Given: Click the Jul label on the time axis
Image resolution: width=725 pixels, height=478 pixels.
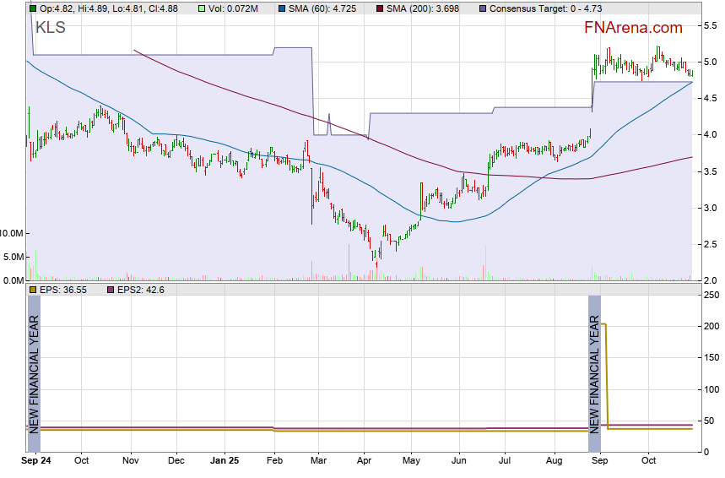Looking at the screenshot, I should (x=505, y=461).
